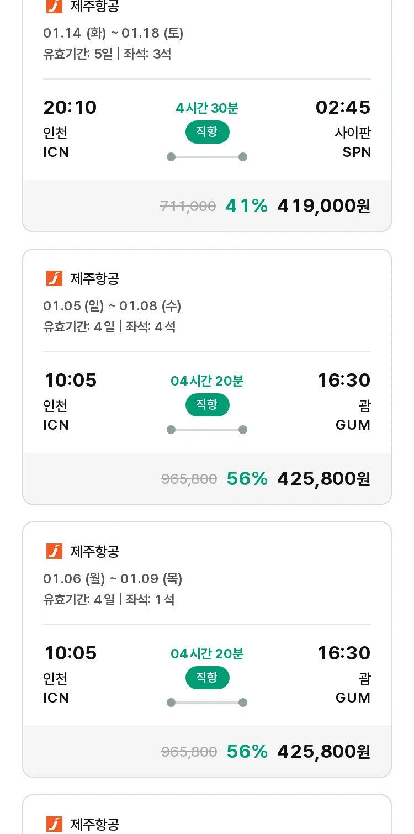This screenshot has height=834, width=414.
Task: Click Jeju Air logo on 01.06 Guam card
Action: 54,551
